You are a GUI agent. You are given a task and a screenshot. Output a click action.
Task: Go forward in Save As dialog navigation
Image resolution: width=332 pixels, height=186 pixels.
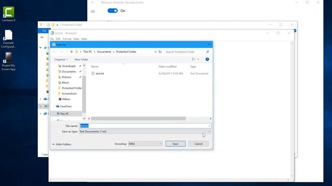tap(61, 52)
